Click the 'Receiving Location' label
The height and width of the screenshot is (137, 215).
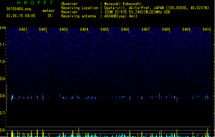(80, 8)
